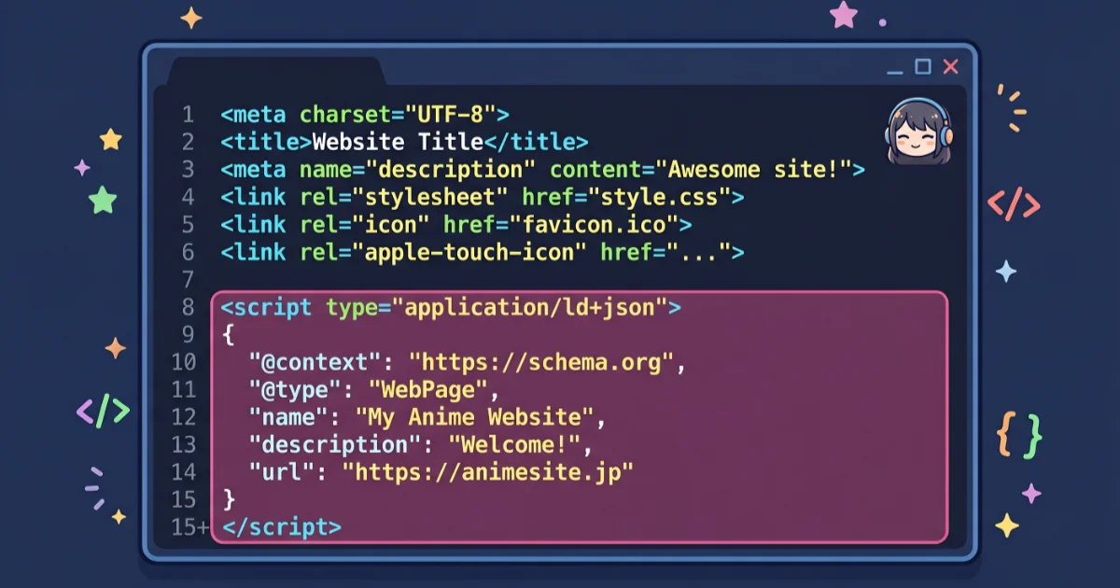Screen dimensions: 1120x588
Task: Click the opening curly brace on line 9
Action: pos(230,334)
